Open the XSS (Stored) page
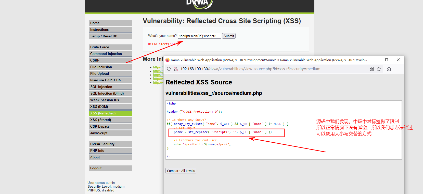This screenshot has width=423, height=194. tap(110, 120)
